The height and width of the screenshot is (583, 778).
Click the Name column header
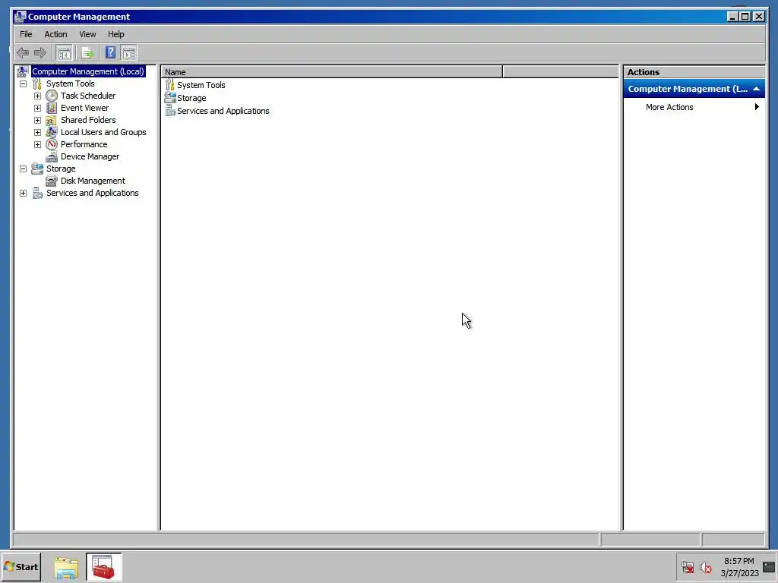332,72
